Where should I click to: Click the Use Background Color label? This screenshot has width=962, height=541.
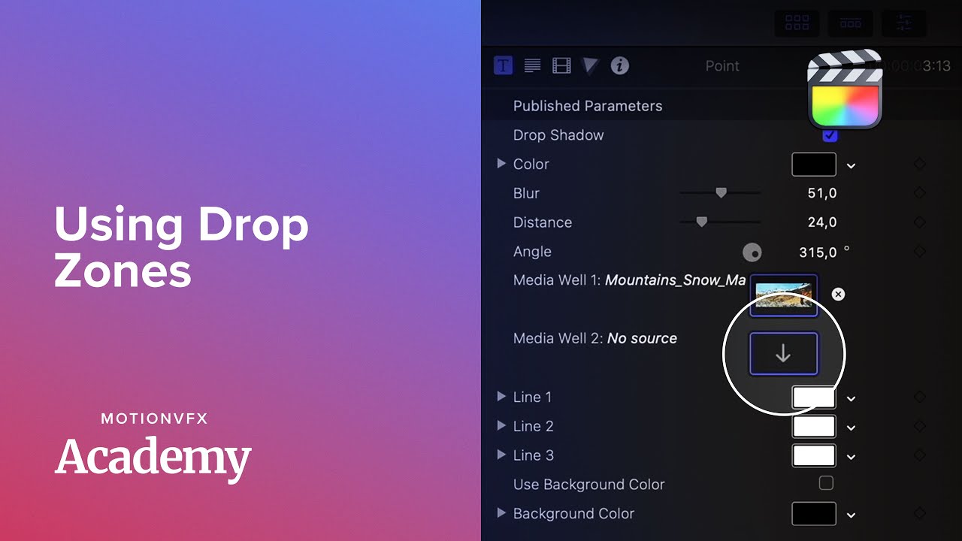coord(588,485)
